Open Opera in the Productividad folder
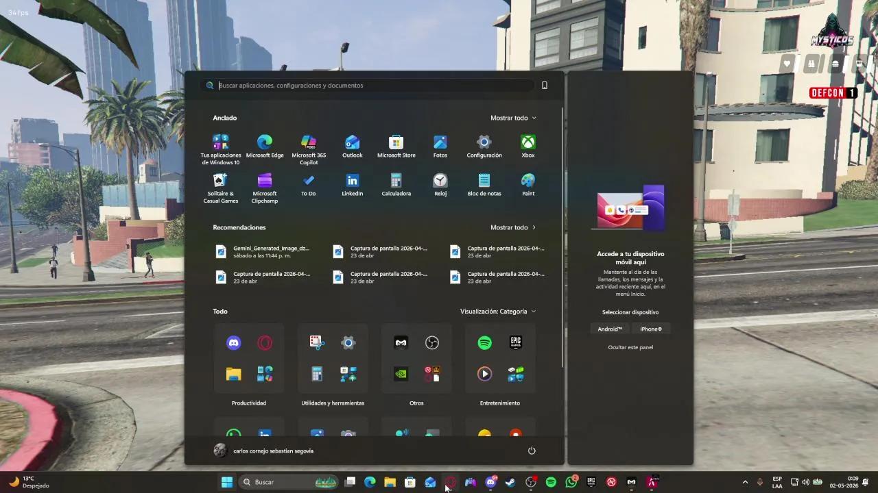 click(x=265, y=342)
